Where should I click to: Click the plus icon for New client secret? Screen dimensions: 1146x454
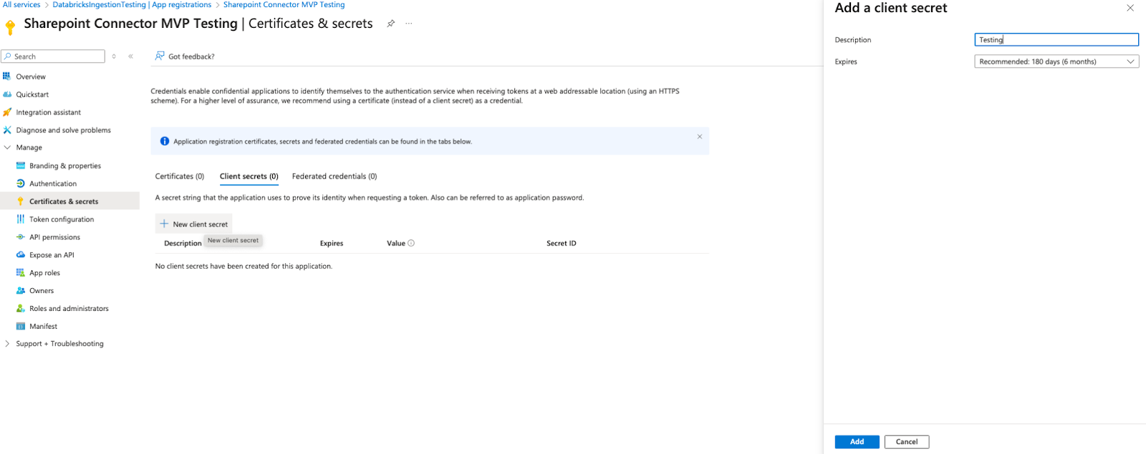(x=164, y=224)
